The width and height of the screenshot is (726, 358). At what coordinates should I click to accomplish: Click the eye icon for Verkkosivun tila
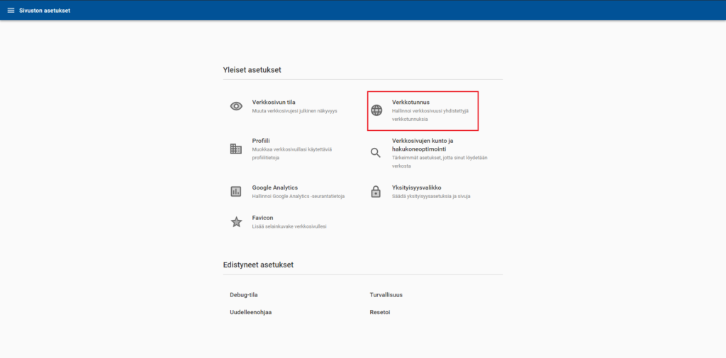click(236, 106)
